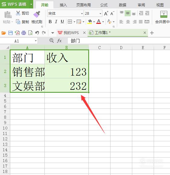Click the draw border table icon

click(x=79, y=22)
